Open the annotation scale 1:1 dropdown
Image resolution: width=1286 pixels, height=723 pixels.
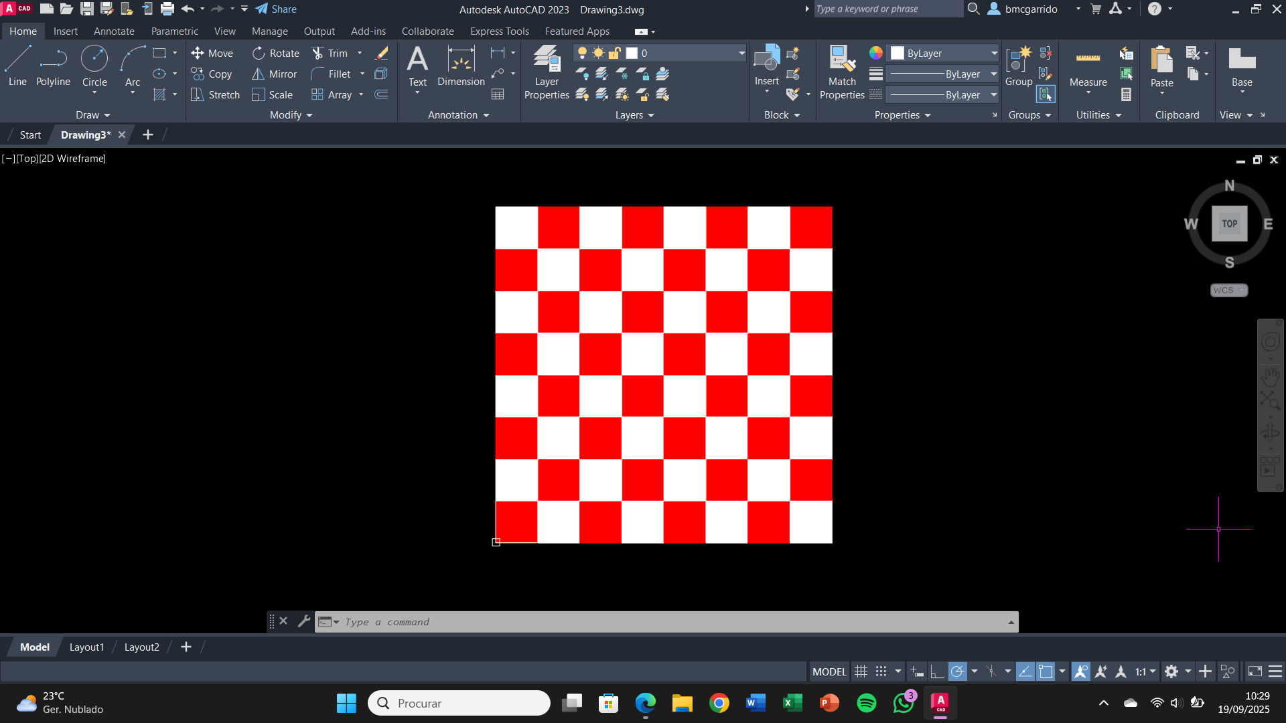(x=1145, y=671)
